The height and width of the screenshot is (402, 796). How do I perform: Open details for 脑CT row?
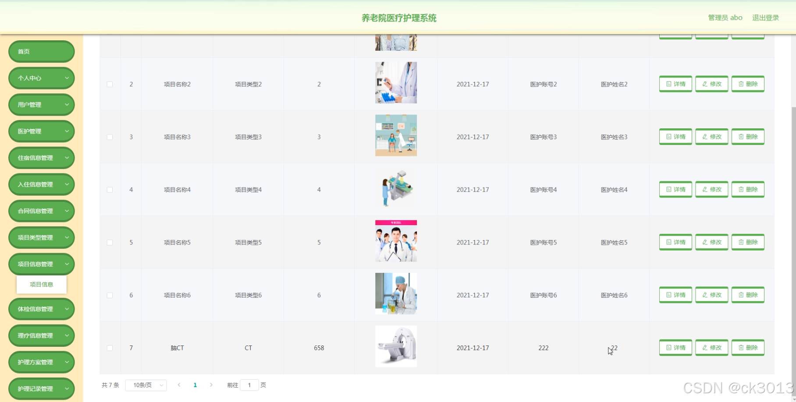pos(675,348)
